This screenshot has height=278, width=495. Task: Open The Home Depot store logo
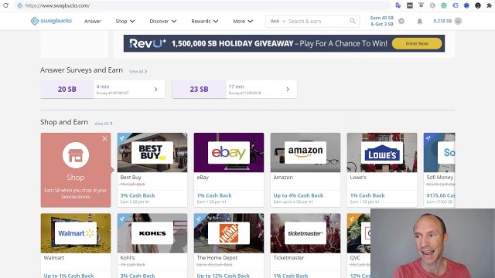229,233
